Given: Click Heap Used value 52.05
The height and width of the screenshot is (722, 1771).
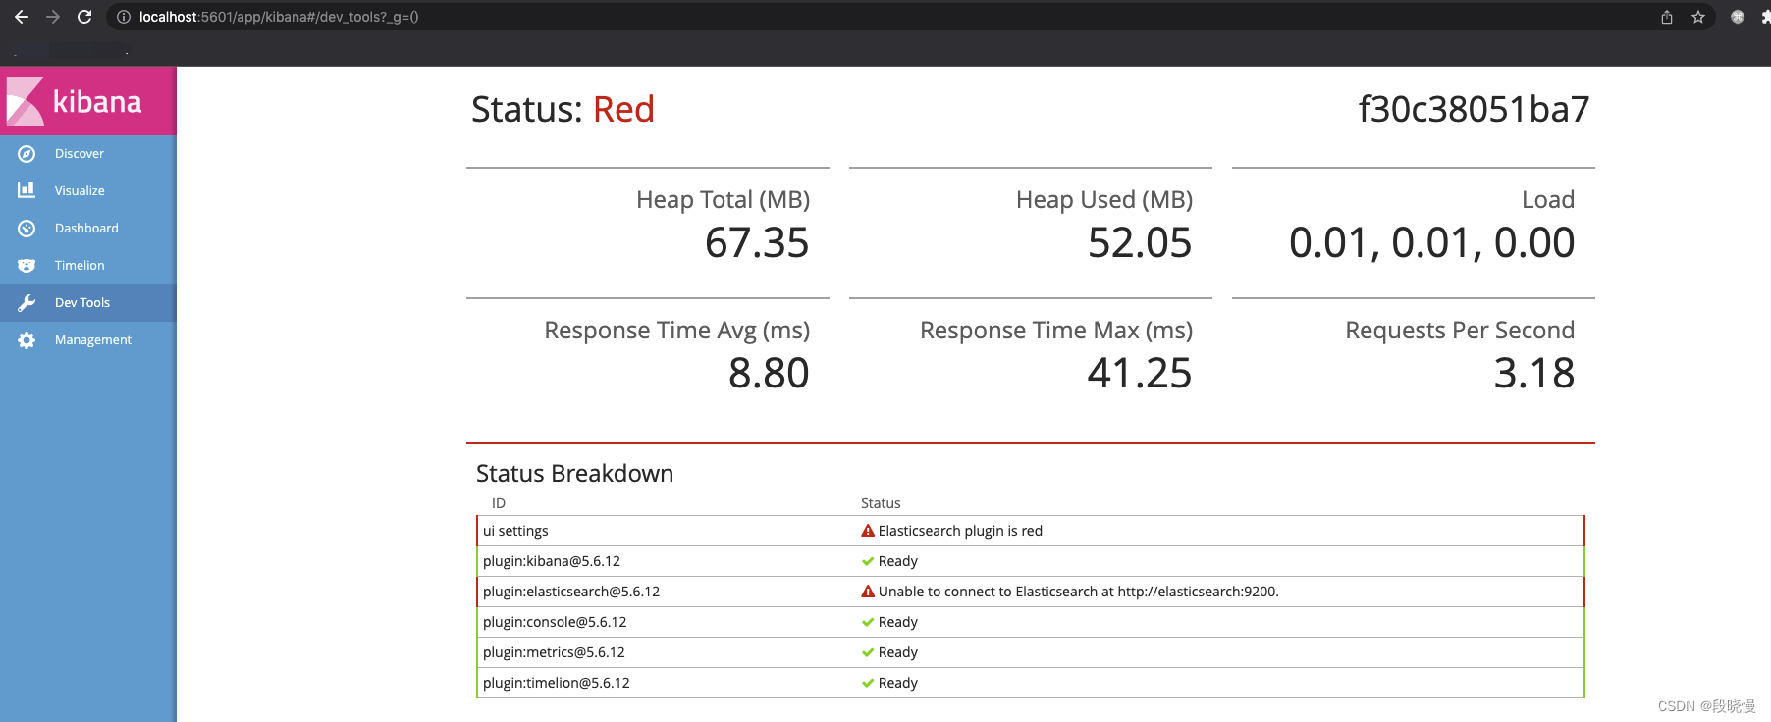Looking at the screenshot, I should [x=1140, y=242].
